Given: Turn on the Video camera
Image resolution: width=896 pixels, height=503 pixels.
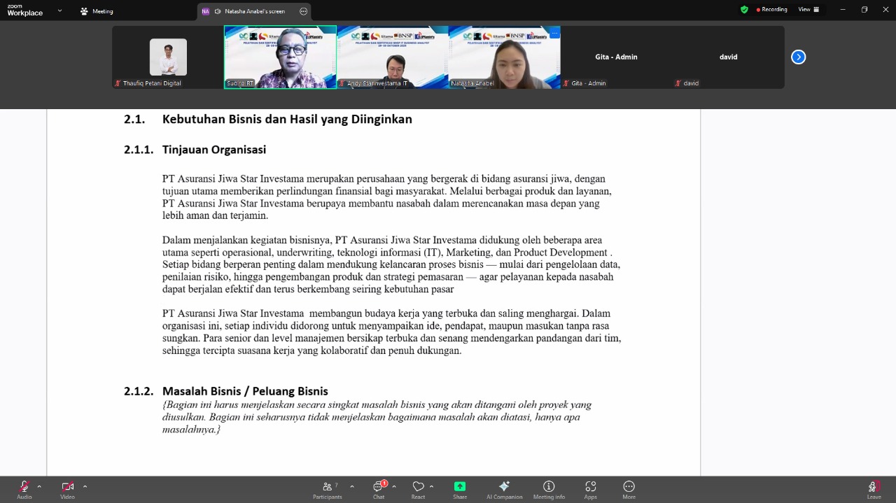Looking at the screenshot, I should 67,488.
